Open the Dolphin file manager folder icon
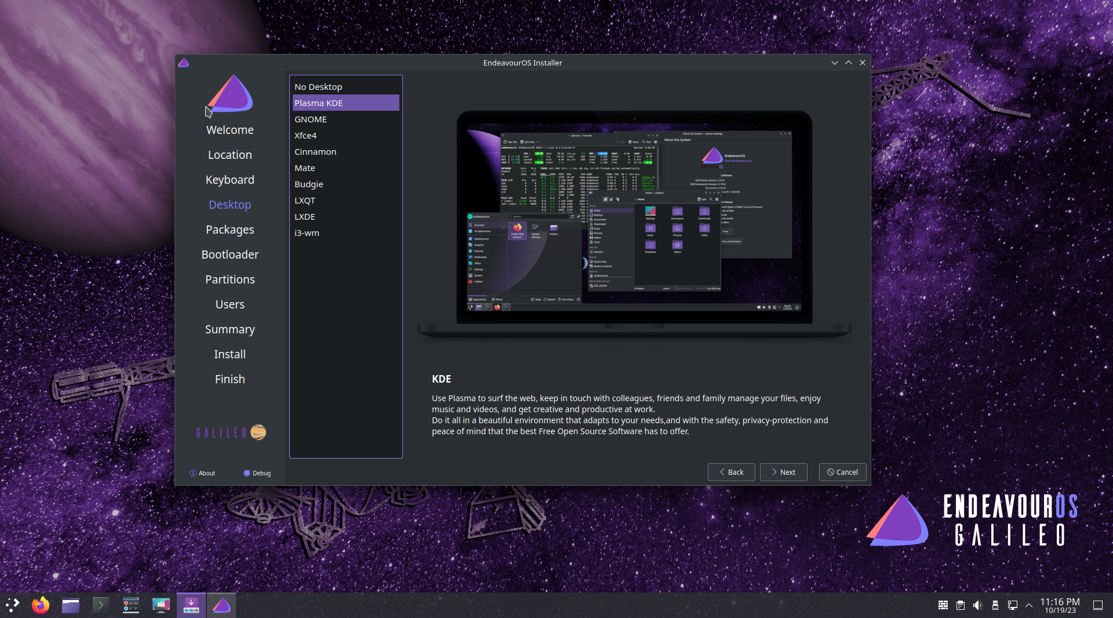The image size is (1113, 618). [x=71, y=605]
